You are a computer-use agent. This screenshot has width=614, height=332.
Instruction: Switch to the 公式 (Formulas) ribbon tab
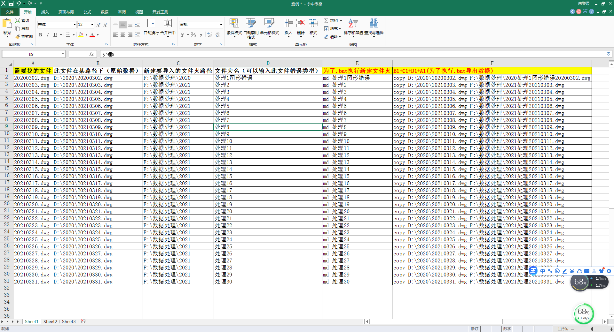coord(87,12)
